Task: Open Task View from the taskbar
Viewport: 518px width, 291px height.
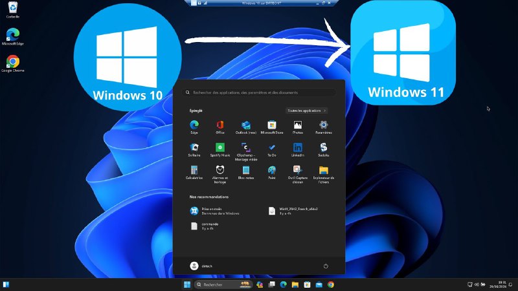Action: click(271, 285)
